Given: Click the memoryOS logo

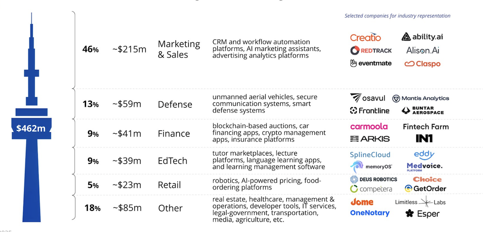Looking at the screenshot, I should pos(371,167).
